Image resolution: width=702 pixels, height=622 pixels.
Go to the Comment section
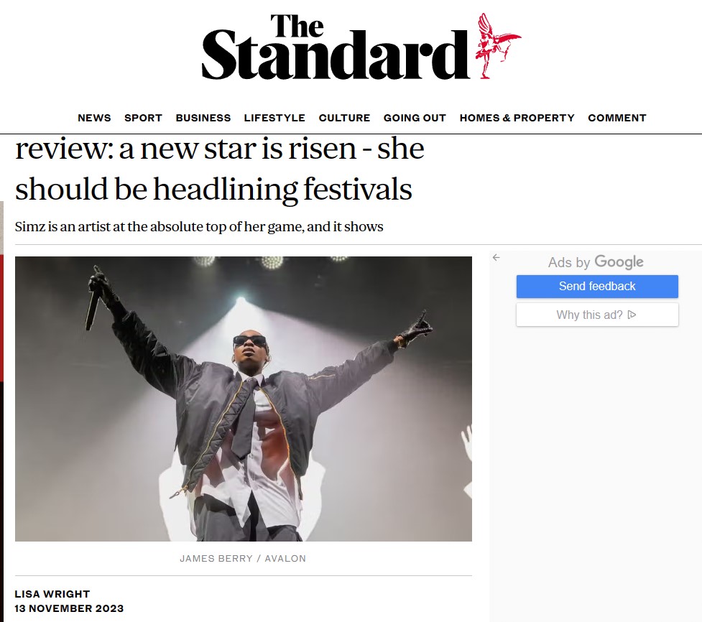tap(617, 118)
